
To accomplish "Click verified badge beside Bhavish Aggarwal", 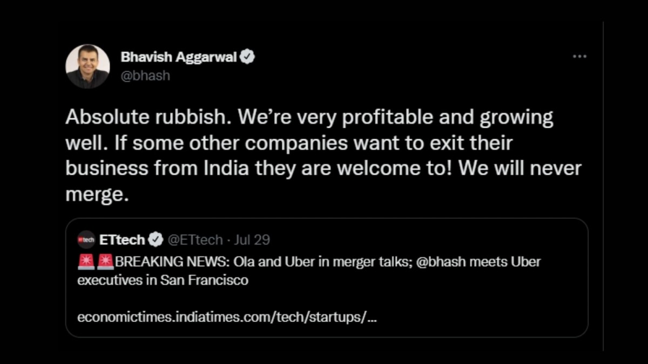I will pos(247,57).
